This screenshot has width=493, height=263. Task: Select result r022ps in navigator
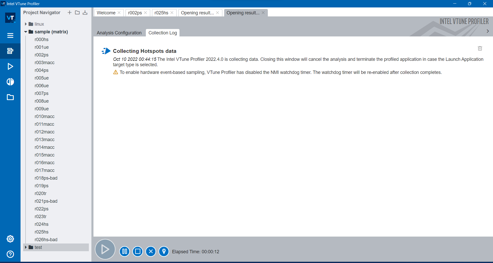pos(42,209)
